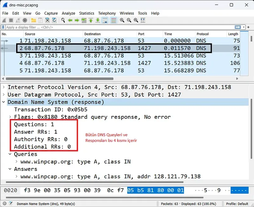The image size is (254, 207).
Task: Open the Capture menu
Action: [51, 13]
